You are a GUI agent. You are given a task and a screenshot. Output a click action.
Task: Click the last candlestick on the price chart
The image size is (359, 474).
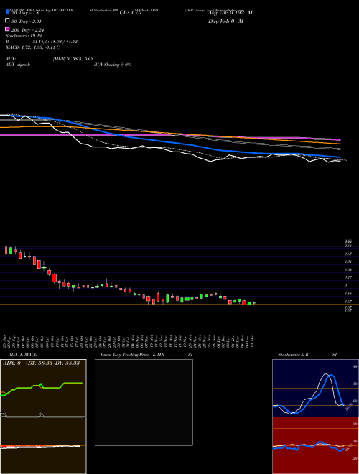254,303
